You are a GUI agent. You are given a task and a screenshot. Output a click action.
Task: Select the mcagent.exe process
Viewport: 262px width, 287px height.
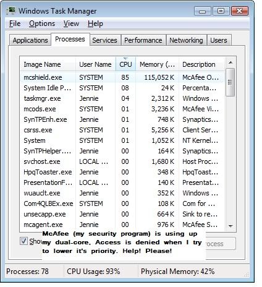[x=122, y=225]
